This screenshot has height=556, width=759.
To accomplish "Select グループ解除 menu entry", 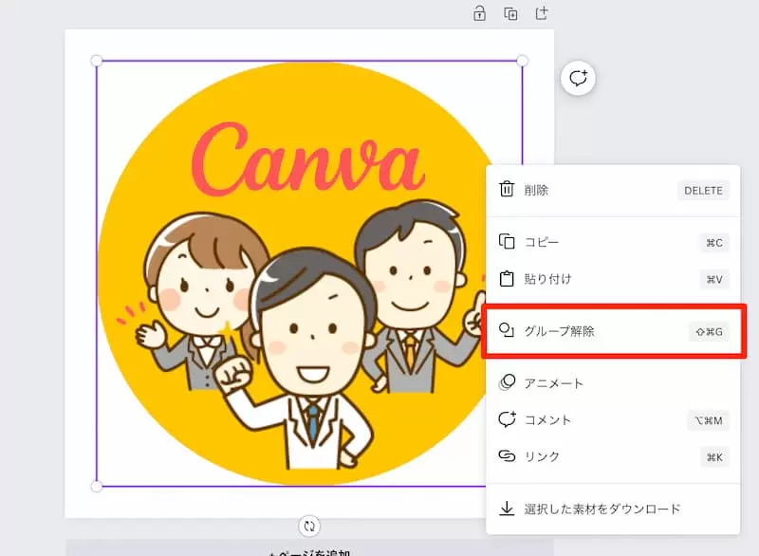I will [613, 331].
